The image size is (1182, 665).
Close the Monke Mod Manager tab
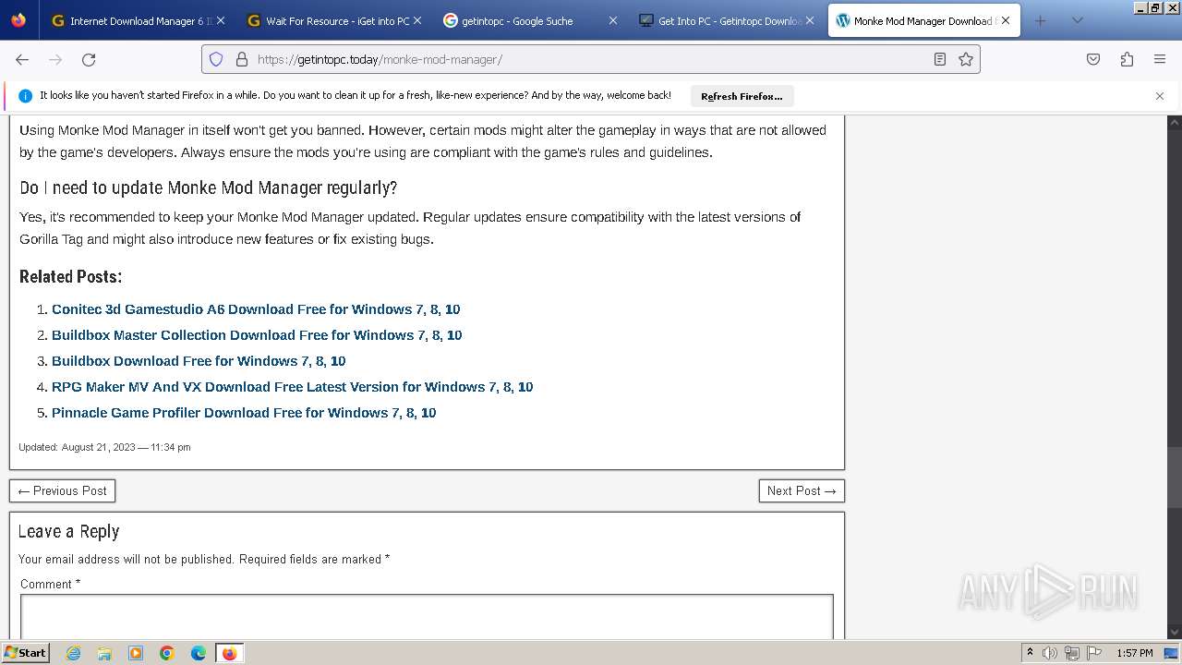pyautogui.click(x=1005, y=20)
